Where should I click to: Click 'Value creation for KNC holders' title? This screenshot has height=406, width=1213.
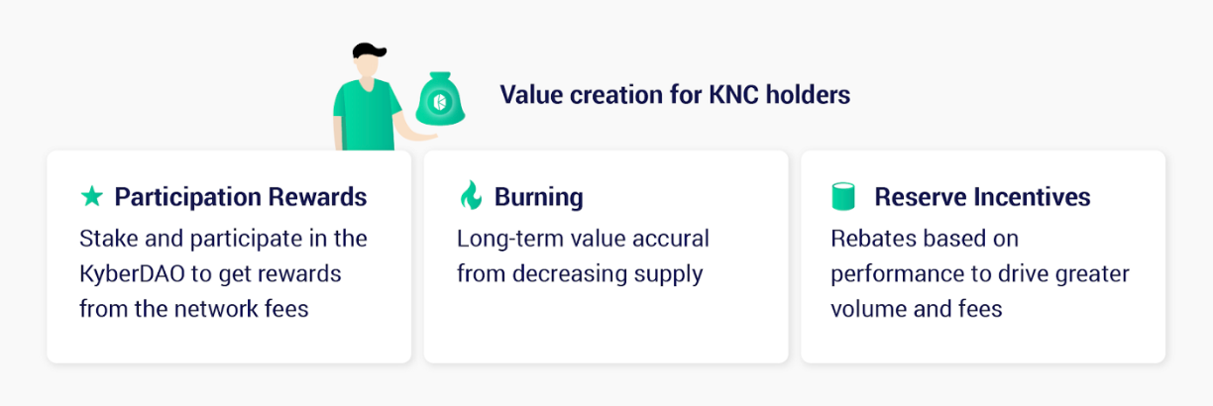(675, 95)
